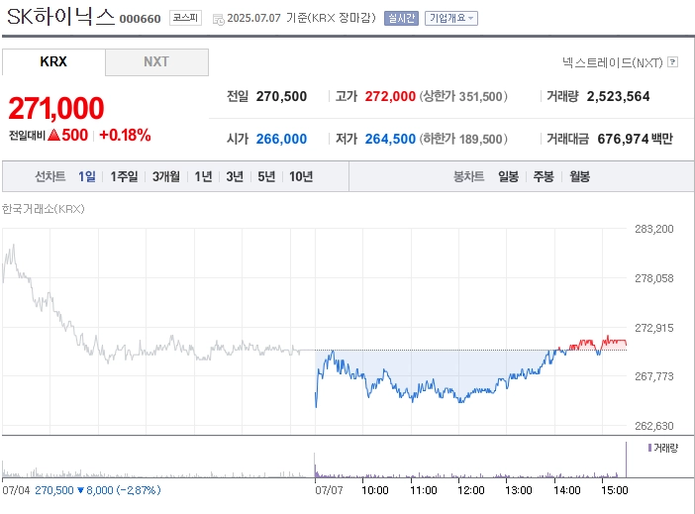Select the 5년 line chart period
This screenshot has height=514, width=695.
pyautogui.click(x=266, y=176)
